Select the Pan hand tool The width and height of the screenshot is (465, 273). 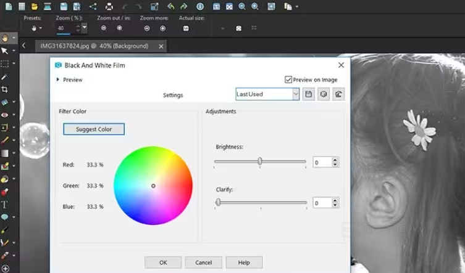5,39
